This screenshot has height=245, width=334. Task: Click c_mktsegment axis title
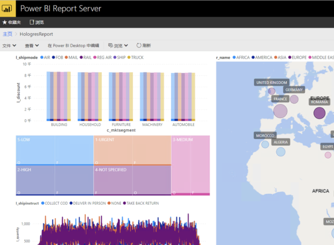coord(121,130)
